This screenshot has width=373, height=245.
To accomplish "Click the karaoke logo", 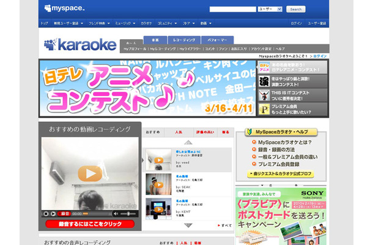I will pyautogui.click(x=80, y=45).
